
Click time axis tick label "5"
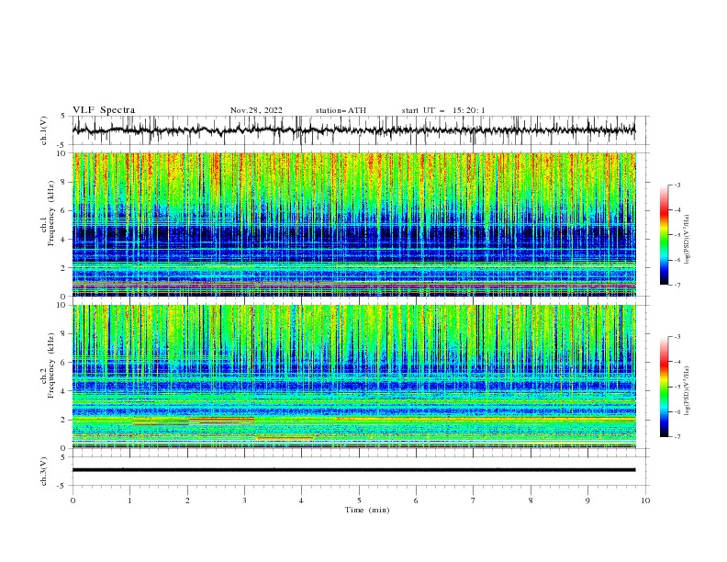tap(359, 500)
